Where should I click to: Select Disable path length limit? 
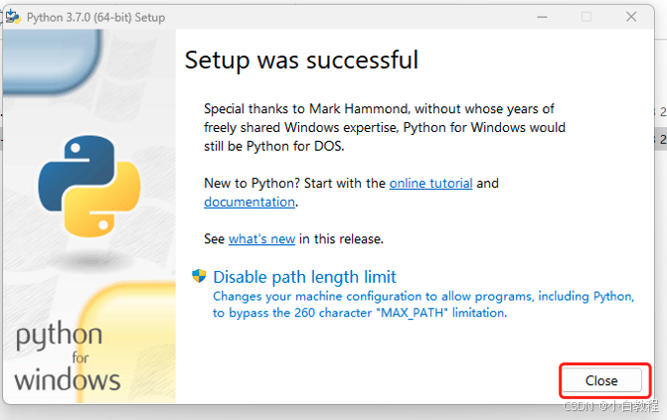click(x=304, y=277)
